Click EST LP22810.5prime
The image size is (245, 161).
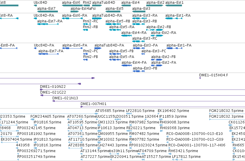(140, 111)
